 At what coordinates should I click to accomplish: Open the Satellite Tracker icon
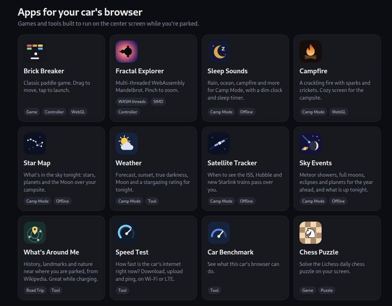click(x=218, y=143)
